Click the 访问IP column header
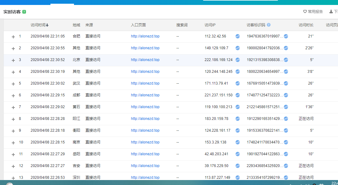 (x=210, y=25)
